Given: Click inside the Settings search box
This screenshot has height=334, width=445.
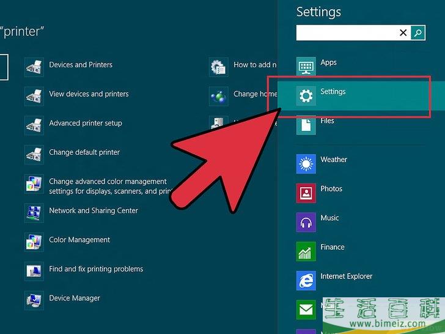Looking at the screenshot, I should coord(345,33).
